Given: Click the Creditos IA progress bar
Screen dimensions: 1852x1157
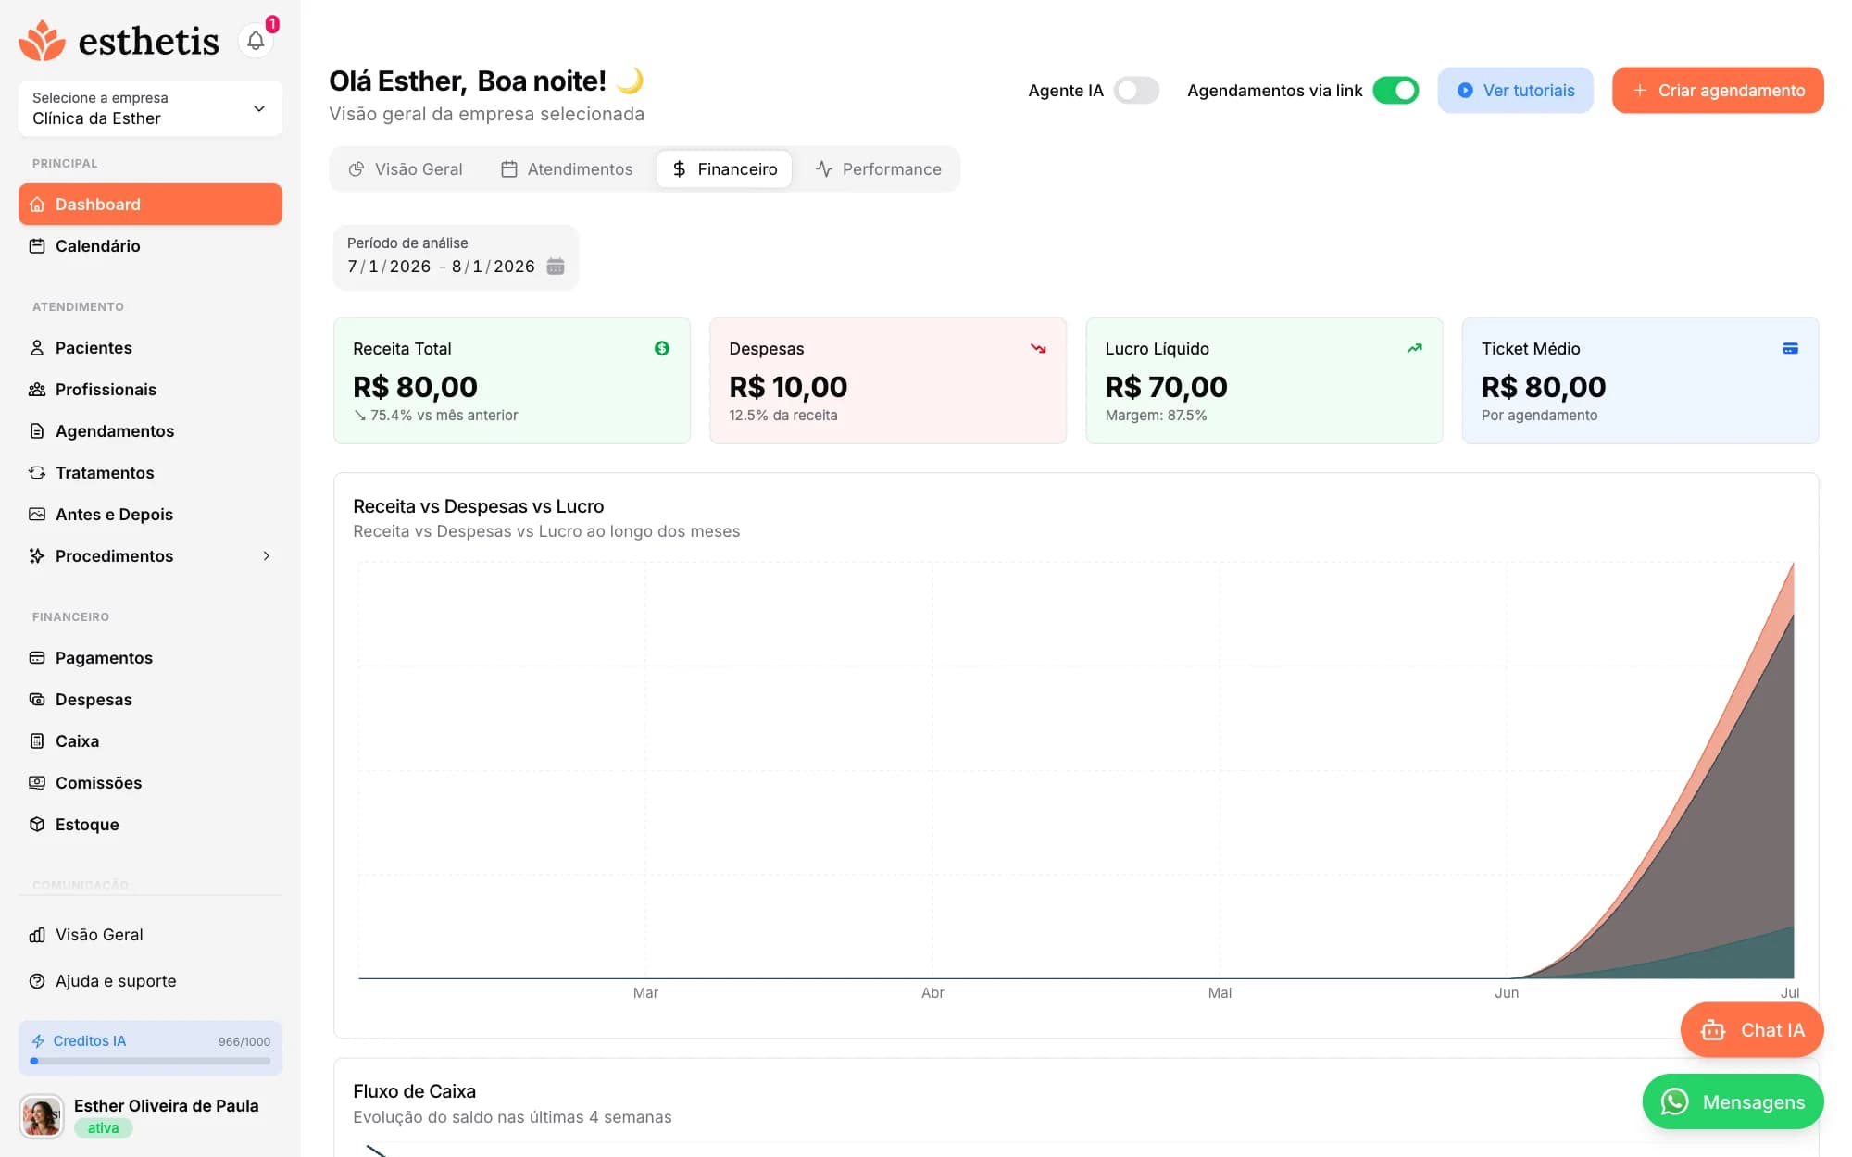Looking at the screenshot, I should click(150, 1062).
